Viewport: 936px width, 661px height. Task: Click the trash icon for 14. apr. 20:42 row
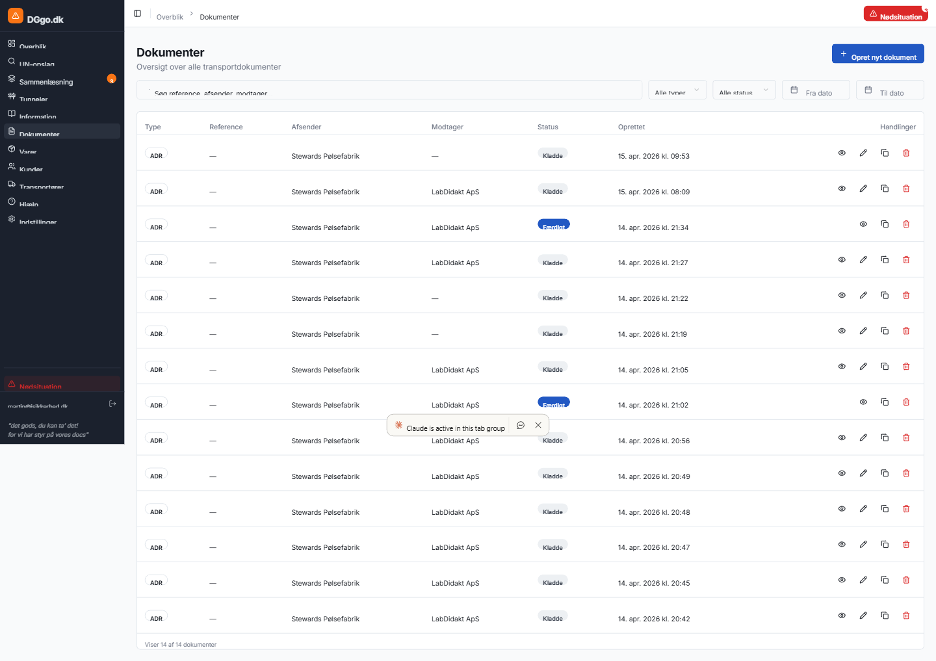[906, 616]
